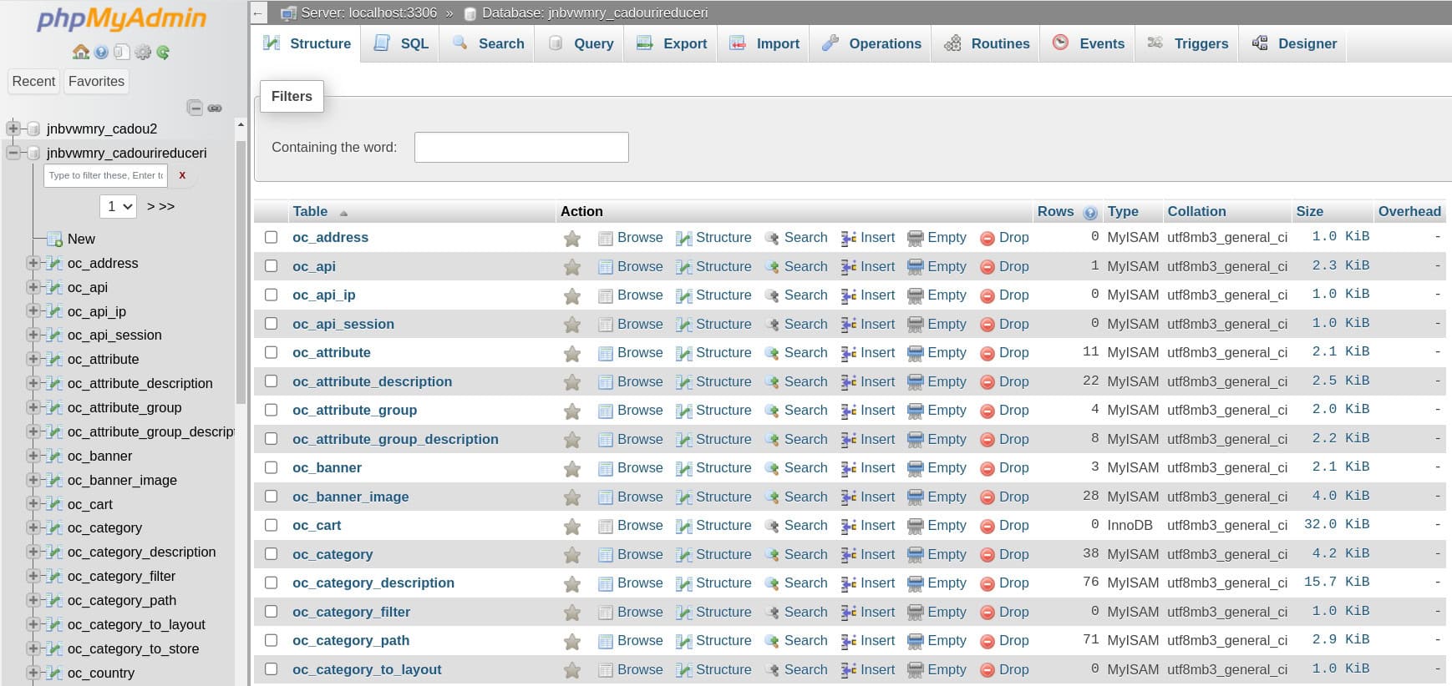Switch to the SQL tab
1452x686 pixels.
(x=402, y=43)
